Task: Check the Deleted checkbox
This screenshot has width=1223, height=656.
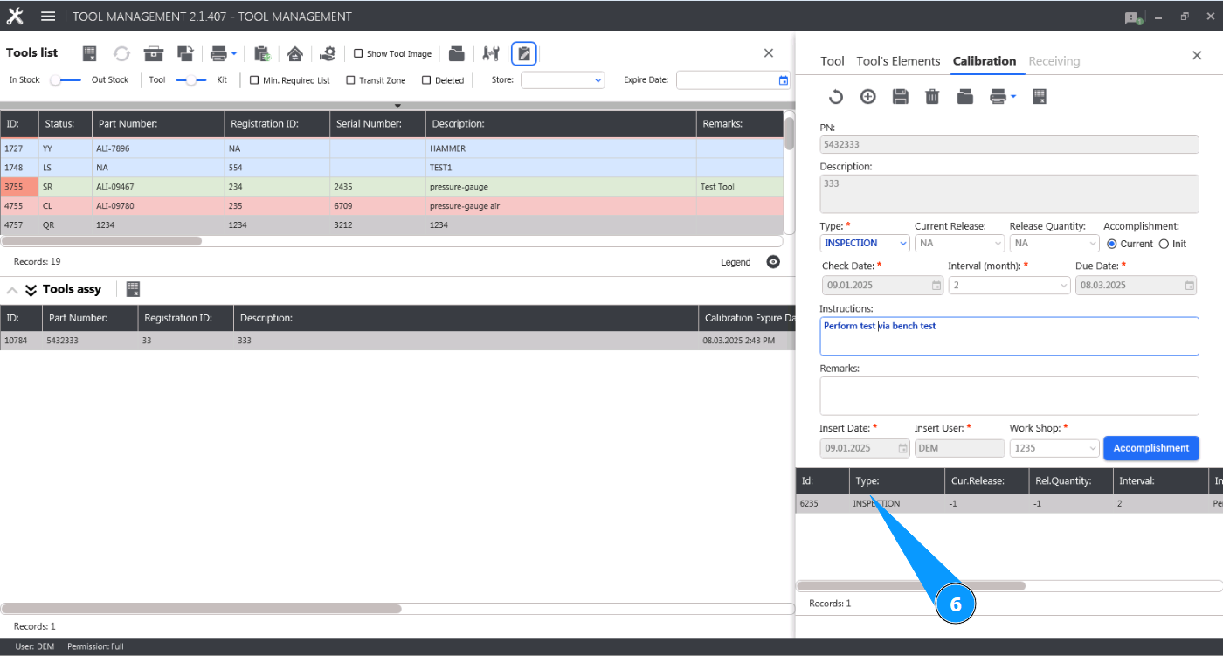Action: coord(426,80)
